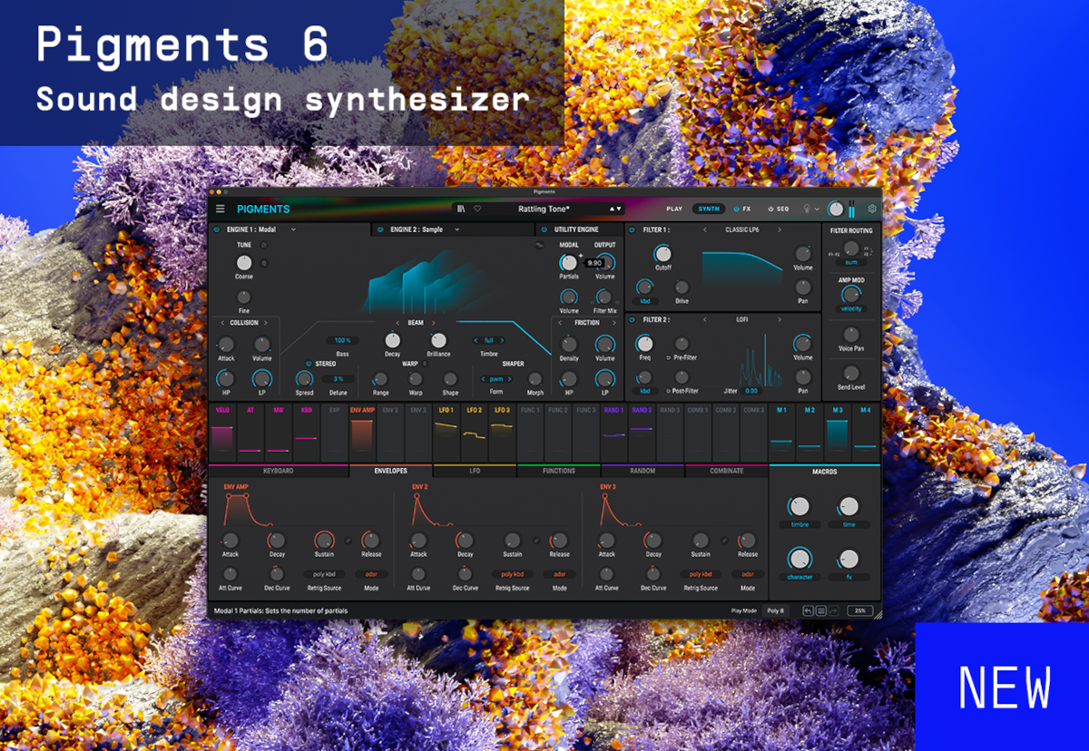Open the Amp Mod velocity selector

850,308
